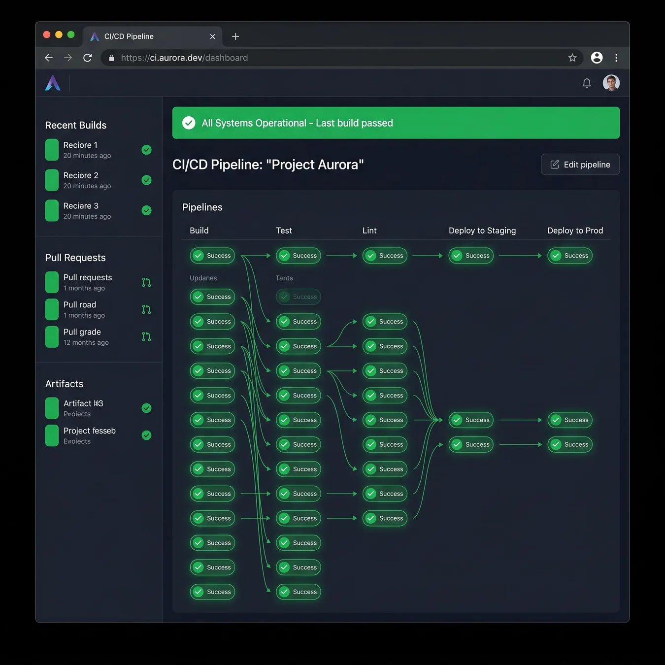This screenshot has width=665, height=665.
Task: Select the Test column header
Action: pyautogui.click(x=284, y=231)
